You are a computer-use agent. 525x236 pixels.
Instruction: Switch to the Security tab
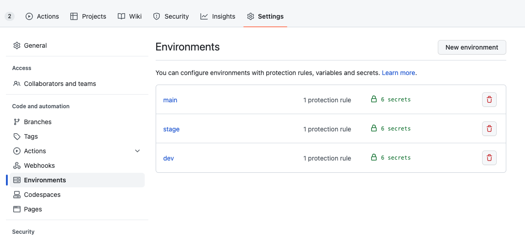(171, 16)
